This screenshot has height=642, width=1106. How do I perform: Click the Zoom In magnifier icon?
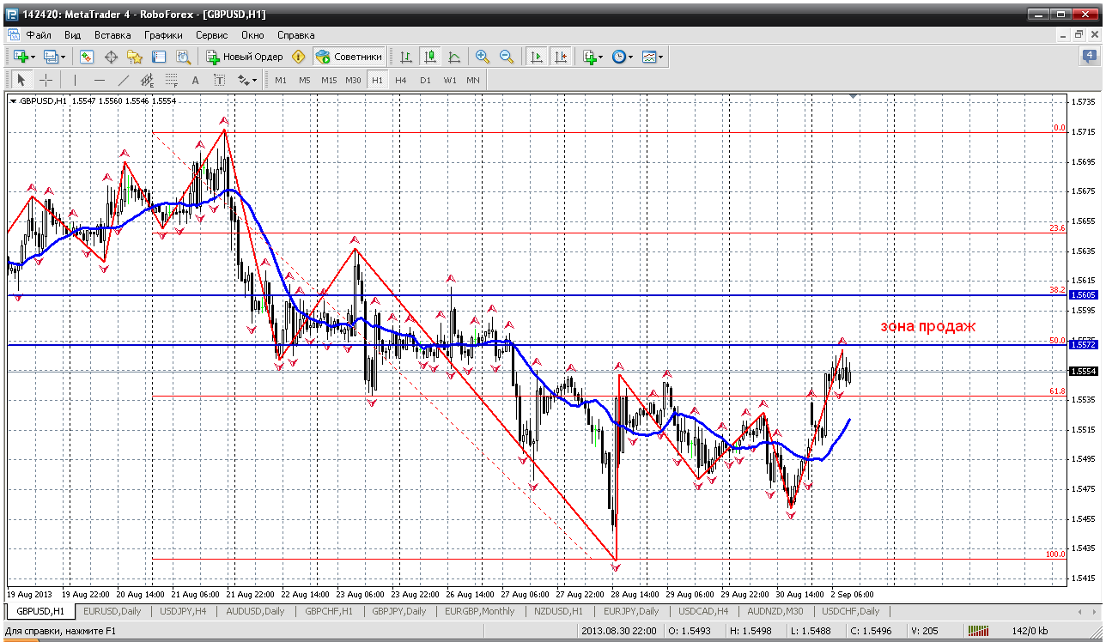pos(483,57)
